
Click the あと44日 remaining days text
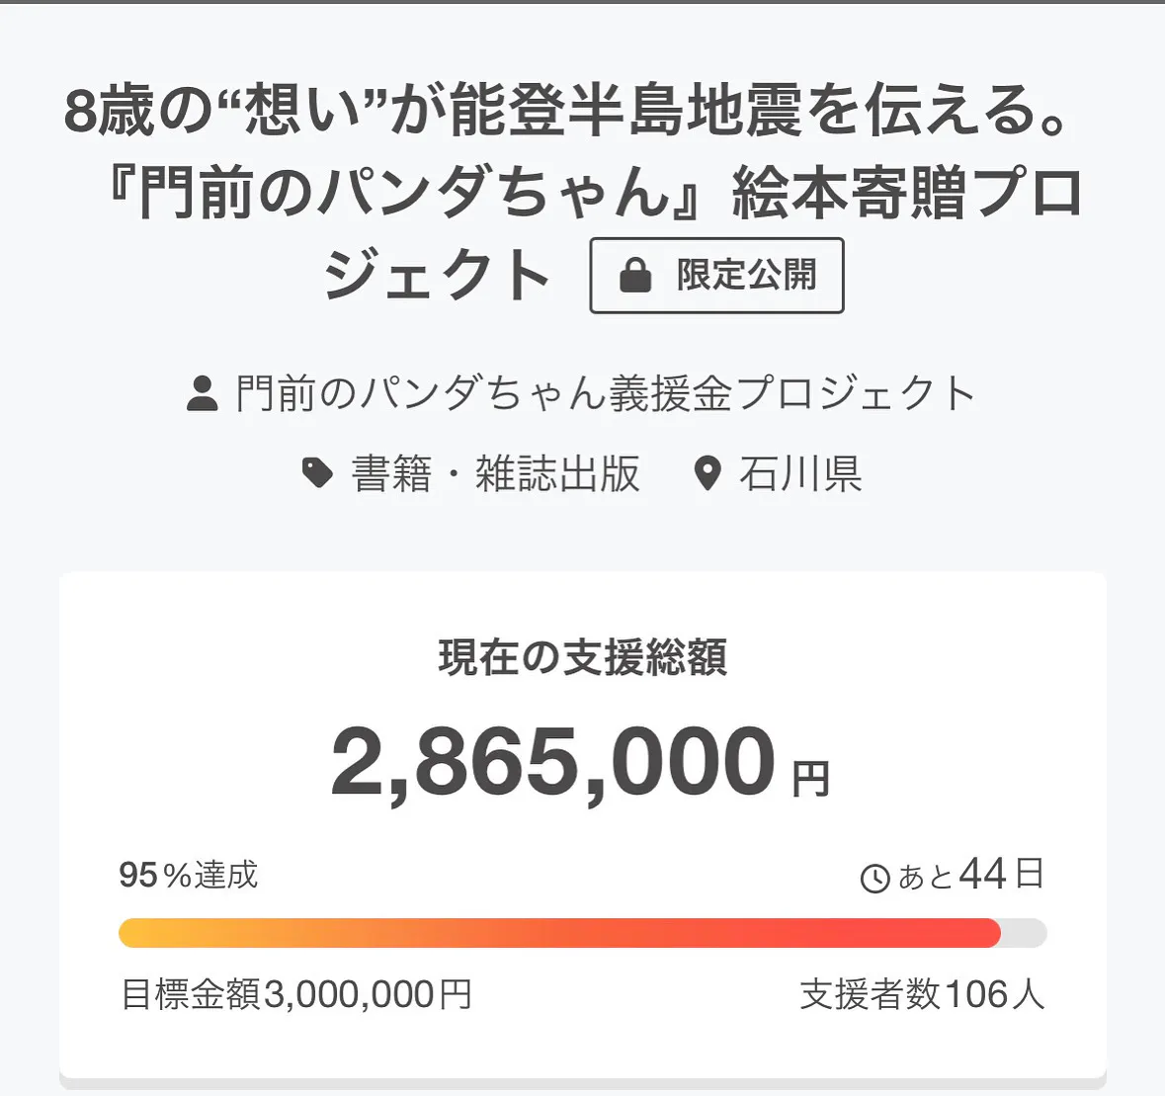coord(971,875)
